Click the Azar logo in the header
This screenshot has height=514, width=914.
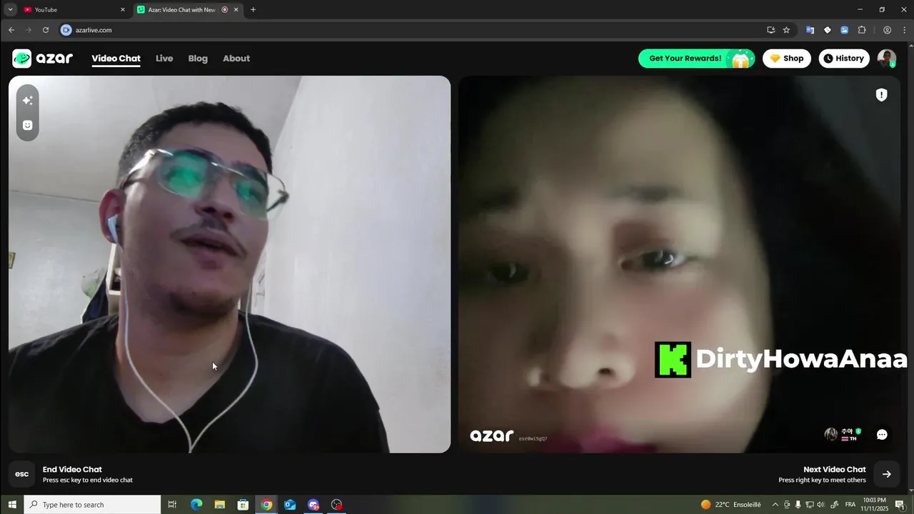[43, 59]
